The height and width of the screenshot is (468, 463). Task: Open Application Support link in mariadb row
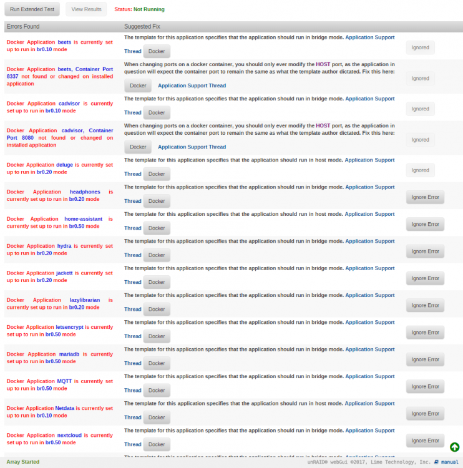370,349
